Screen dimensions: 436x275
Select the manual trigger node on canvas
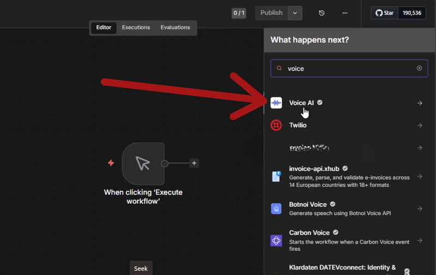(143, 163)
